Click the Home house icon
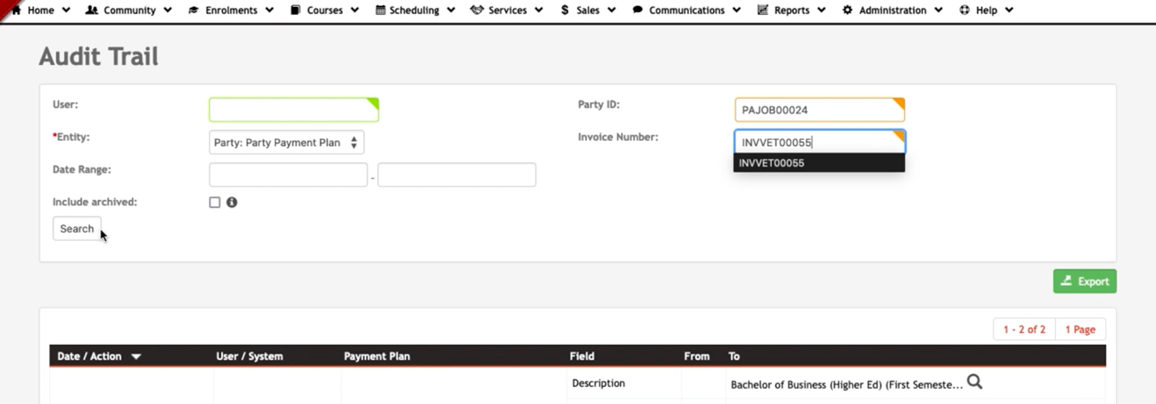 click(x=16, y=10)
